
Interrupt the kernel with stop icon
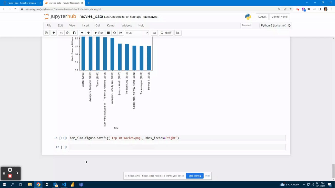point(108,33)
